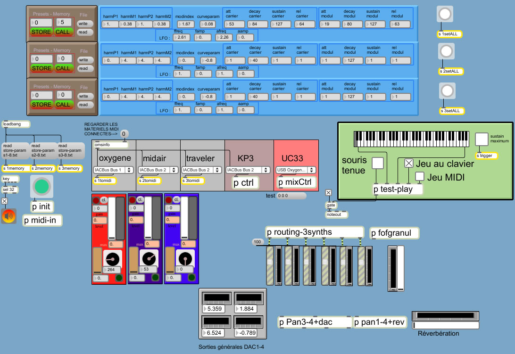Click the white slider below p fofgranul
Screen dimensions: 515x354
click(400, 269)
